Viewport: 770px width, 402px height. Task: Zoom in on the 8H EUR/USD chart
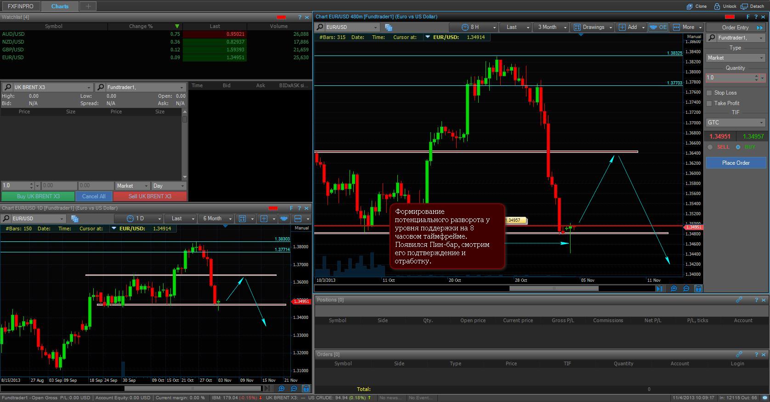674,289
